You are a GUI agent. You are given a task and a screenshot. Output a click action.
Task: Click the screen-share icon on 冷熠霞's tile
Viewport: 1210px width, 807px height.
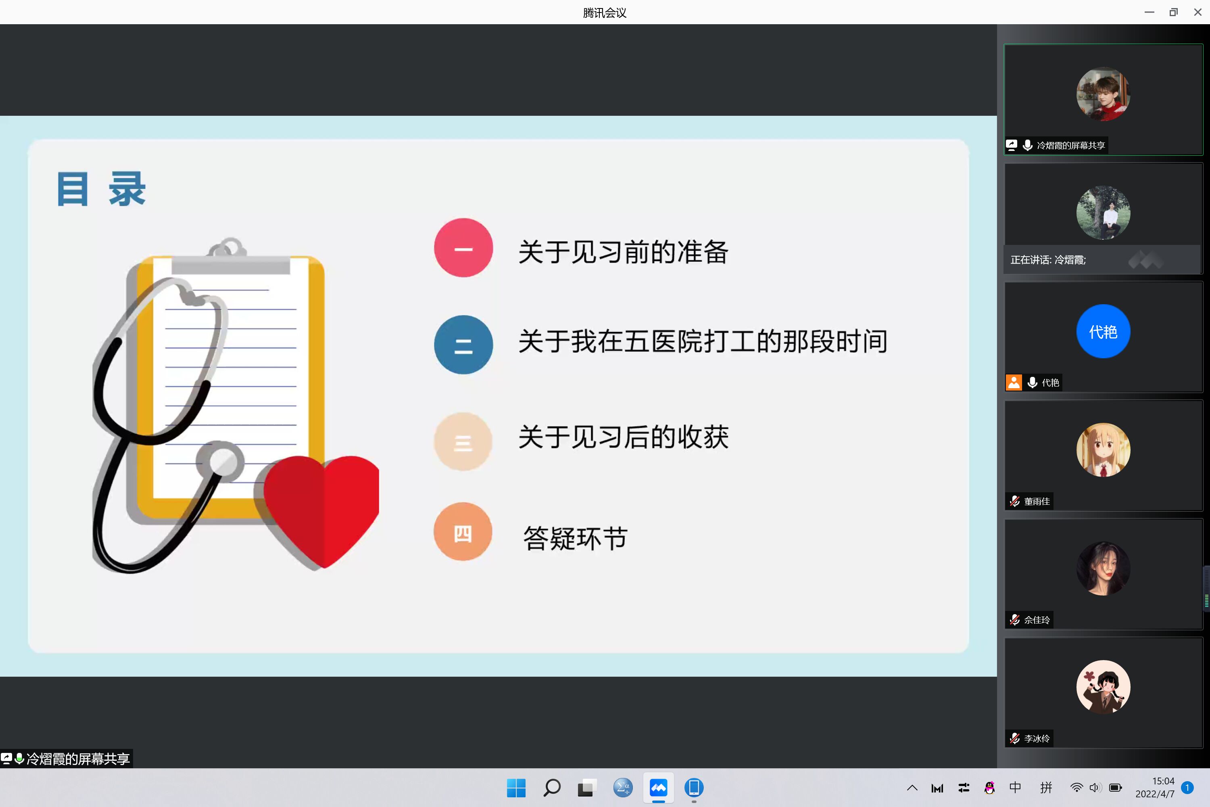(x=1012, y=145)
